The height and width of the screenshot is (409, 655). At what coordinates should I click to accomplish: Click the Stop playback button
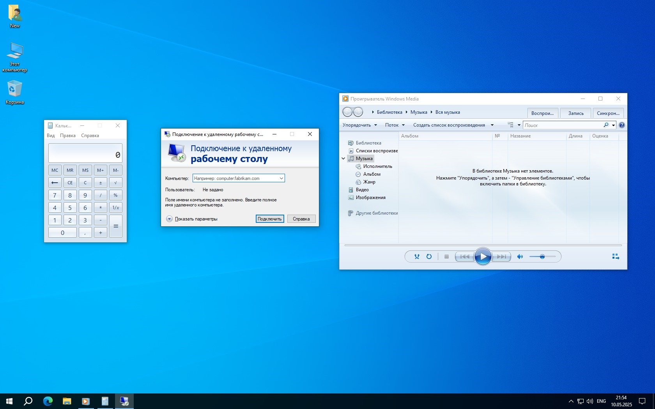(446, 257)
